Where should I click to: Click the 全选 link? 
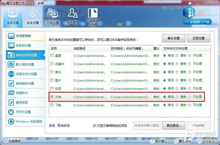tap(52, 125)
